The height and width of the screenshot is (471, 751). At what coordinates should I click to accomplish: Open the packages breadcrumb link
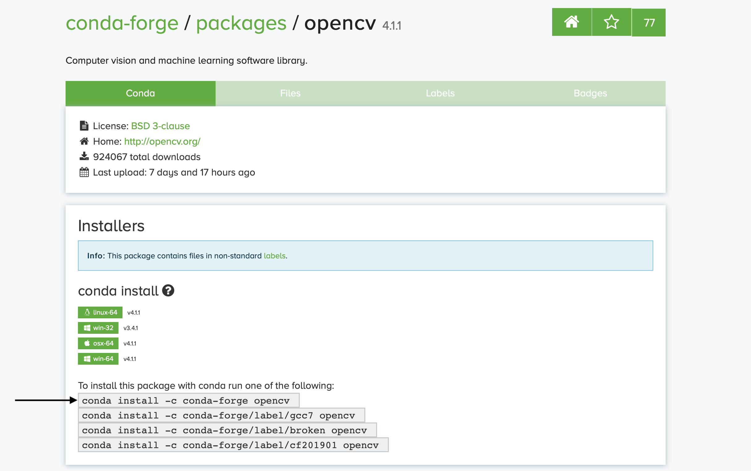[241, 23]
